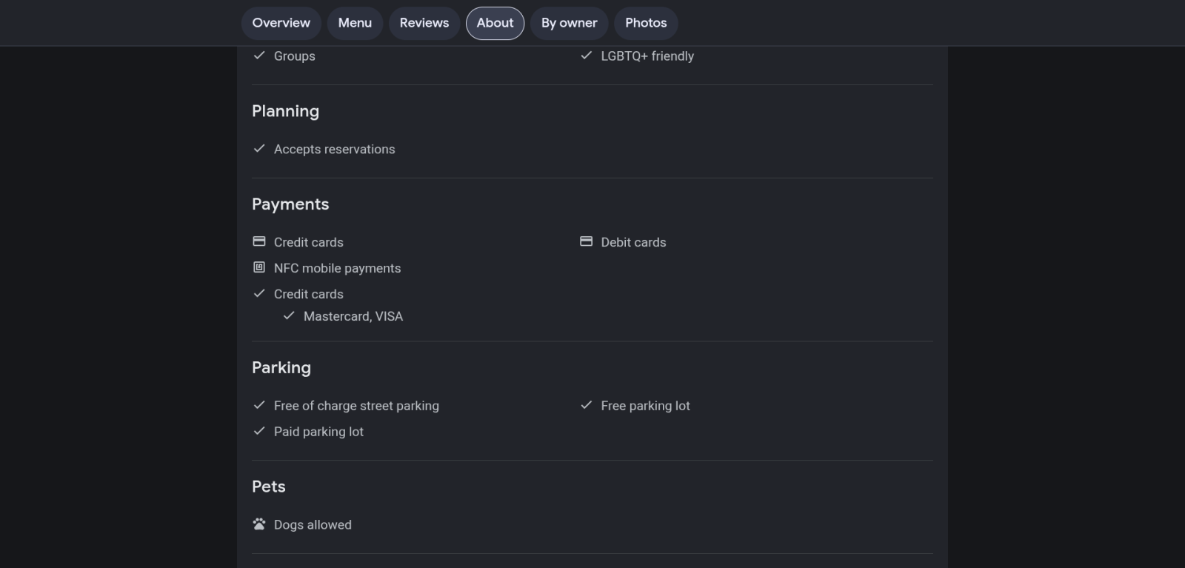The width and height of the screenshot is (1185, 568).
Task: Click checkmark beside Mastercard, VISA
Action: tap(289, 315)
